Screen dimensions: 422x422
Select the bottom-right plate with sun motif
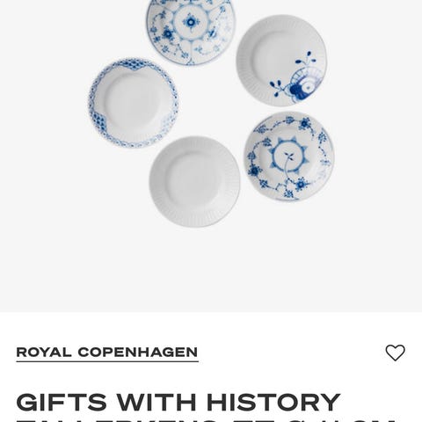(x=288, y=156)
